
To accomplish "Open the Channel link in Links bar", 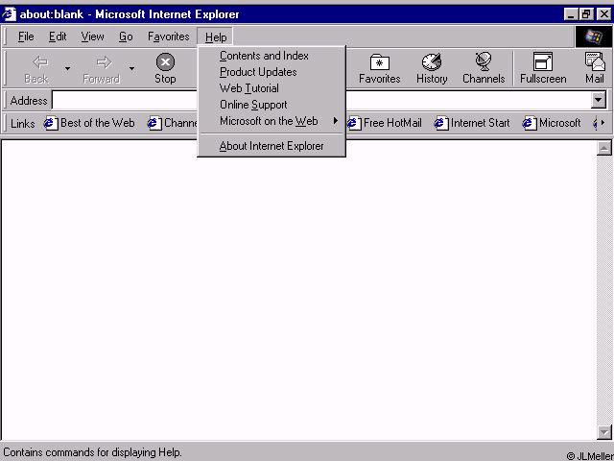I will coord(173,123).
